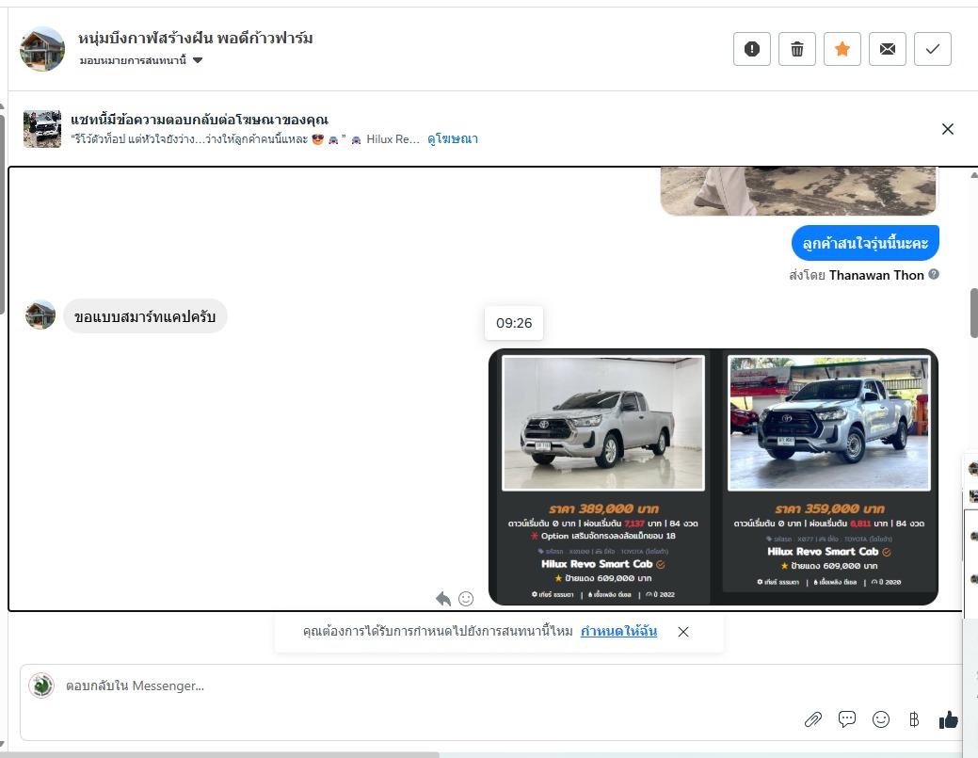Click customer avatar beside incoming message
This screenshot has width=978, height=758.
tap(40, 315)
